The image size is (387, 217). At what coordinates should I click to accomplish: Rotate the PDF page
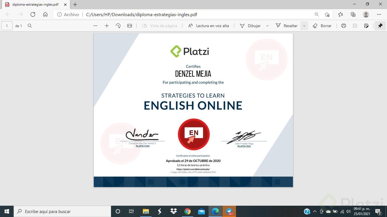[118, 26]
